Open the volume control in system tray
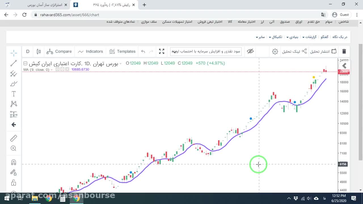 click(309, 198)
